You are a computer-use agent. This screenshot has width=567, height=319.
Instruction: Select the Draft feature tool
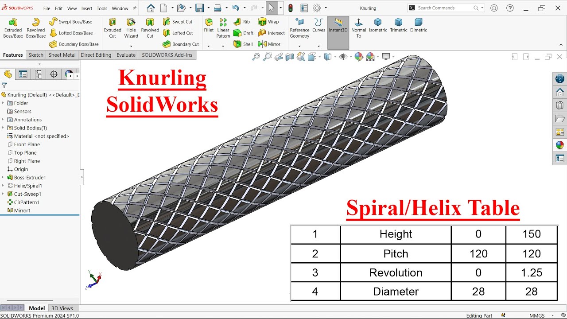(244, 33)
